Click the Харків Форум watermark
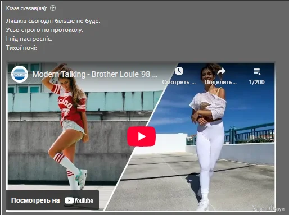The image size is (289, 215). [268, 208]
